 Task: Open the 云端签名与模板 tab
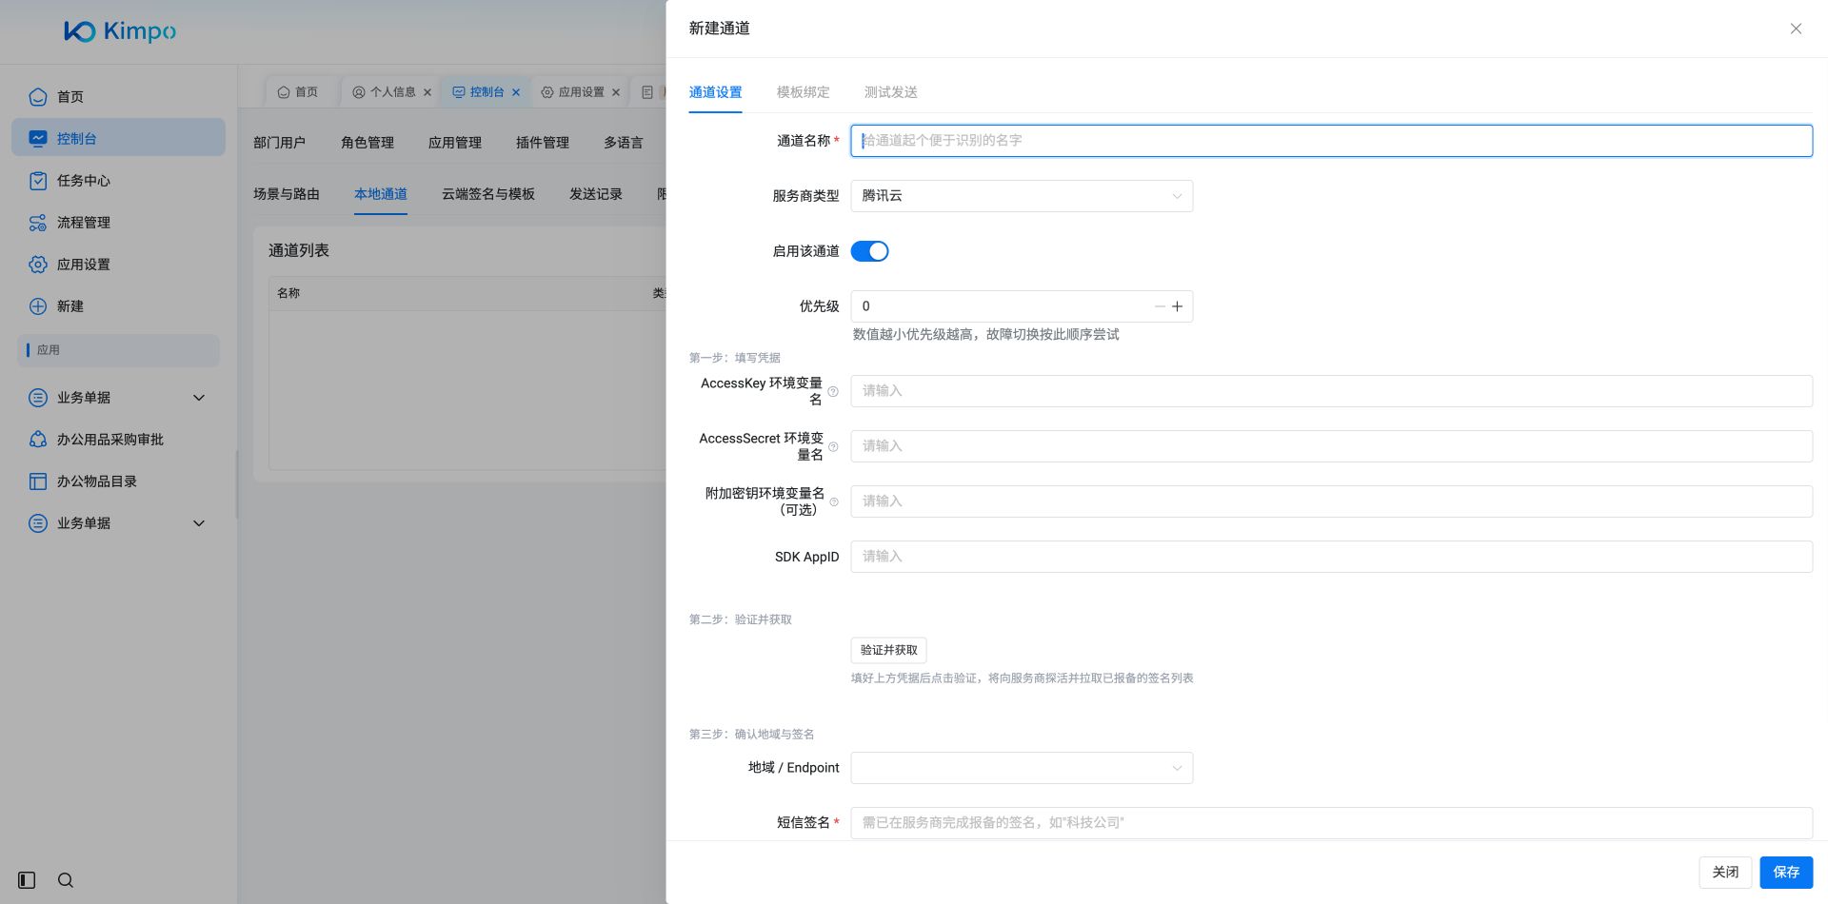coord(488,194)
